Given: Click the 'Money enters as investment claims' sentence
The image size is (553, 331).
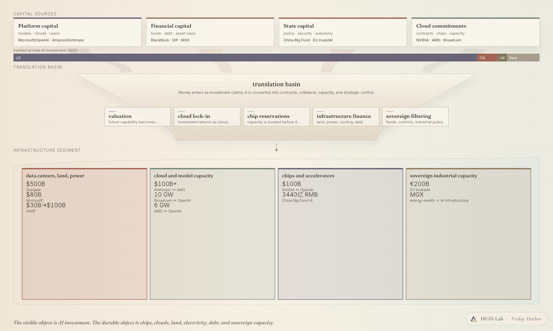Looking at the screenshot, I should click(x=276, y=93).
